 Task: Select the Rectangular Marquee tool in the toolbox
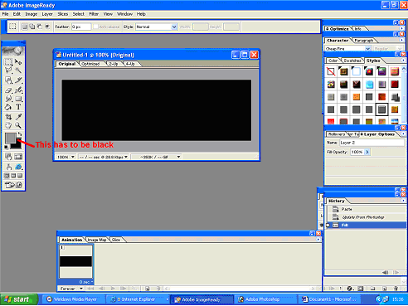tap(8, 61)
